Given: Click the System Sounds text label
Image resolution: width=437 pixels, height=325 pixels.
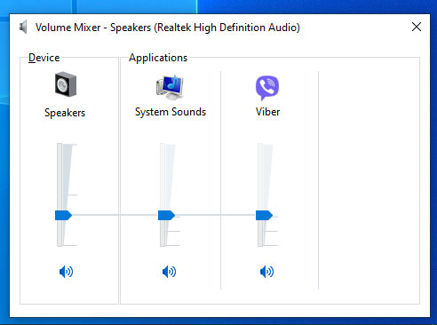Looking at the screenshot, I should pos(171,112).
